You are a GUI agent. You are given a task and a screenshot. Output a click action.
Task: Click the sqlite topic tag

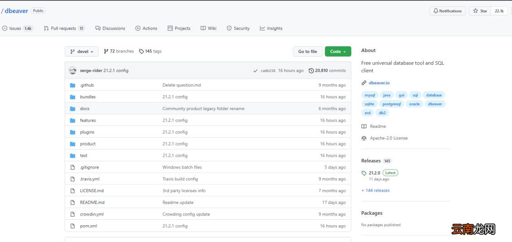[x=369, y=104]
